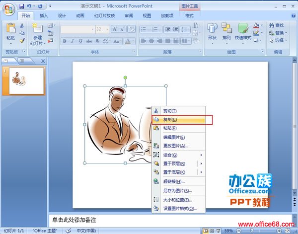298x234 pixels.
Task: Zoom in with the plus button
Action: pos(279,231)
